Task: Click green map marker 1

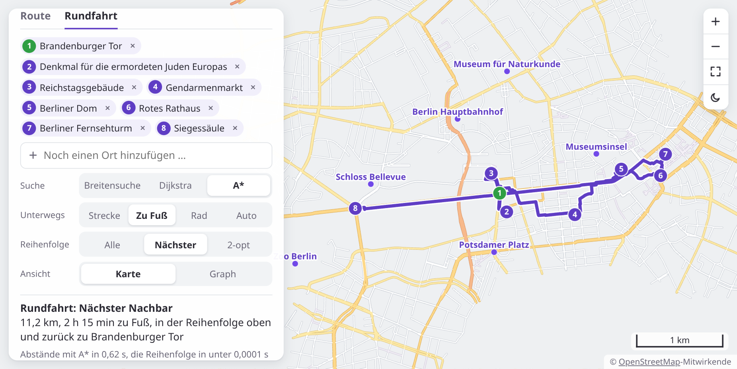Action: tap(499, 193)
